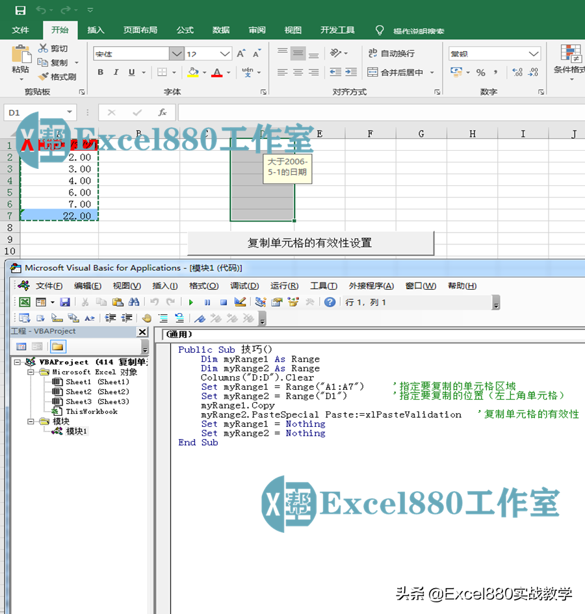Collapse the VBAProject tree node

(x=18, y=362)
